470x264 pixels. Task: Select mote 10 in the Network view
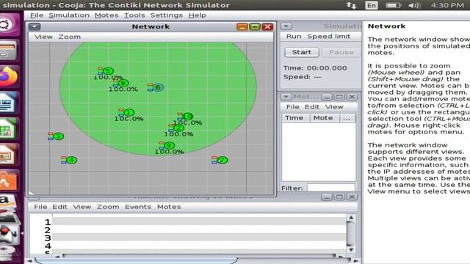(187, 116)
